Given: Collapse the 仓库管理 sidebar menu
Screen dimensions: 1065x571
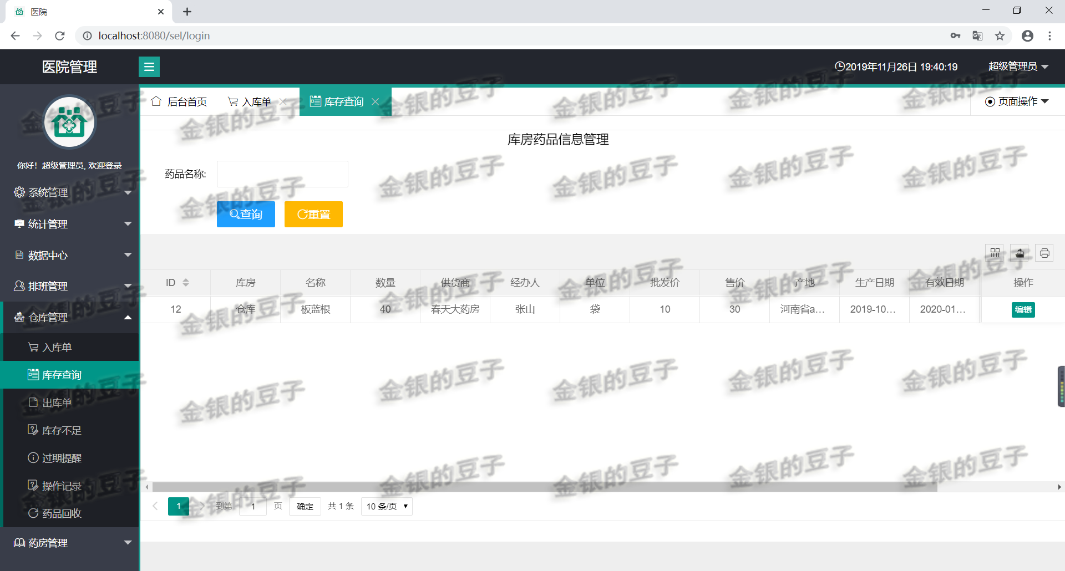Looking at the screenshot, I should pos(69,317).
